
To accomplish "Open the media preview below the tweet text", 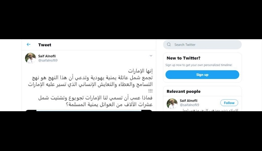I will [x=89, y=110].
